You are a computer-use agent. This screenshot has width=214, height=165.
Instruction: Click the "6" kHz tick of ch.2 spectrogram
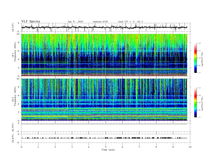click(x=19, y=95)
